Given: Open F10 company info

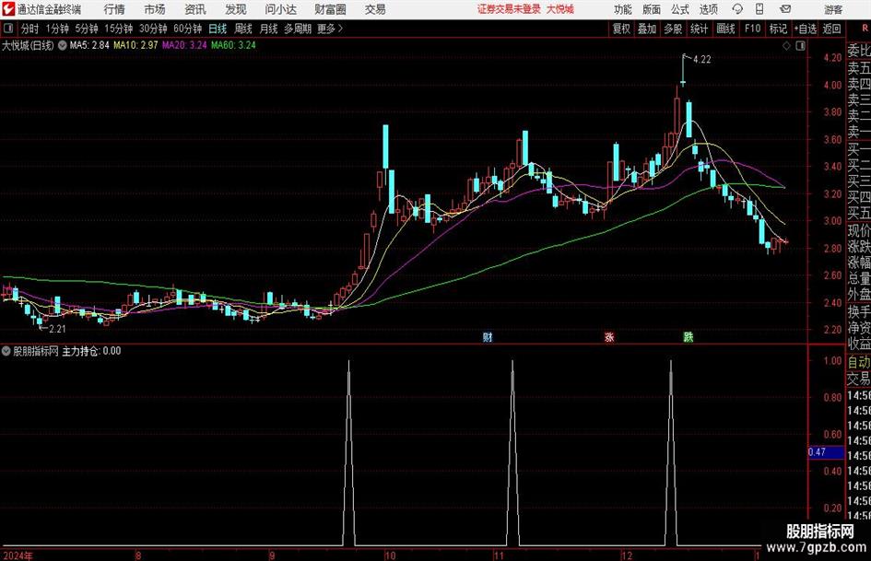Looking at the screenshot, I should 752,29.
